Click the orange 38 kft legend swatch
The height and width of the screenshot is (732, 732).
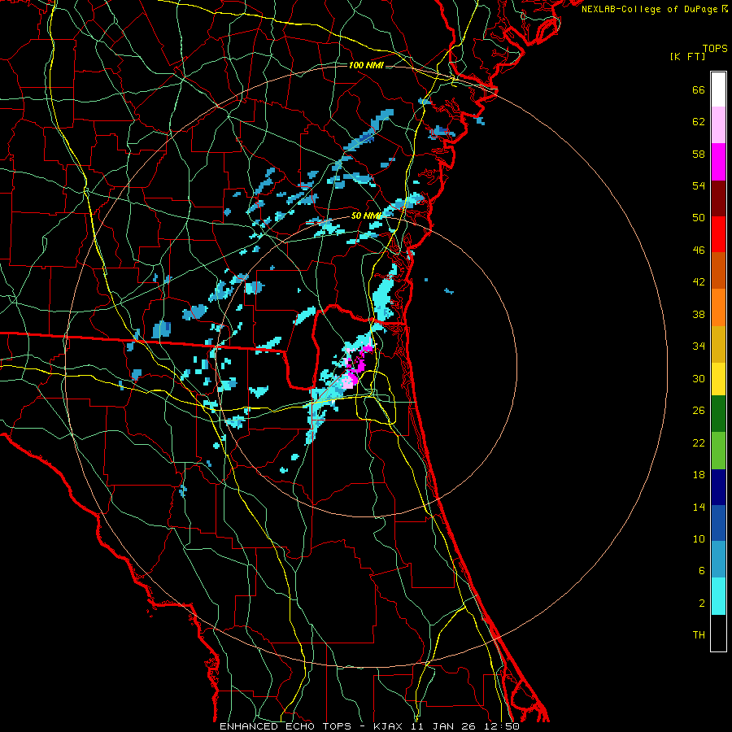[718, 307]
